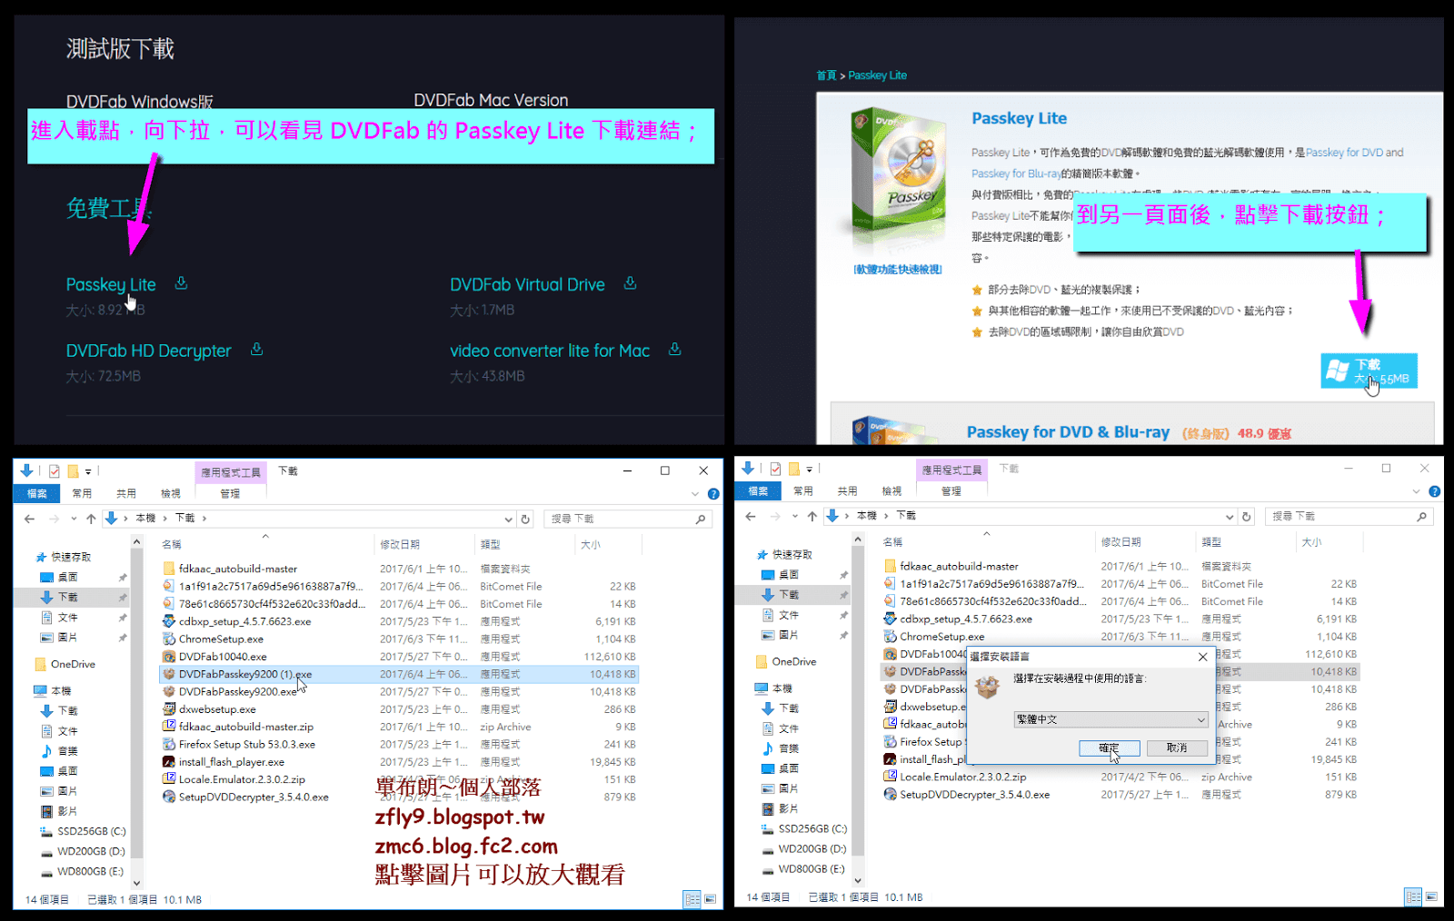Select WD200GB (D:) in the right Explorer pane

coord(812,848)
